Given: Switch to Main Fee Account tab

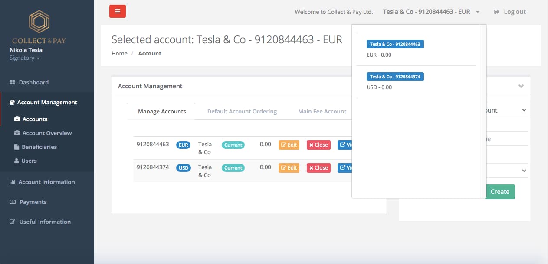Looking at the screenshot, I should tap(322, 111).
